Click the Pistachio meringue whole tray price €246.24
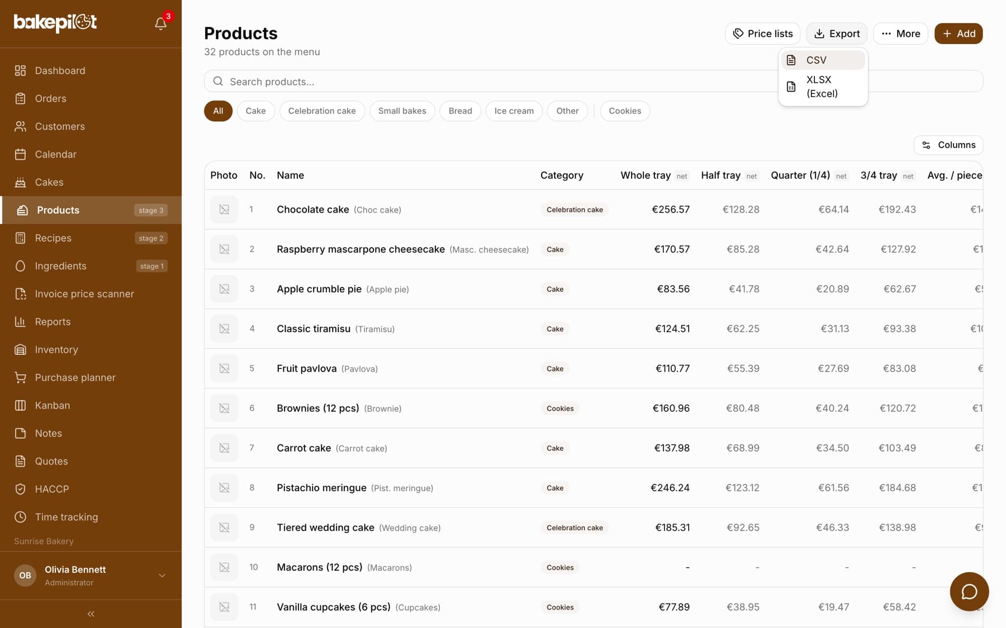 (x=670, y=488)
